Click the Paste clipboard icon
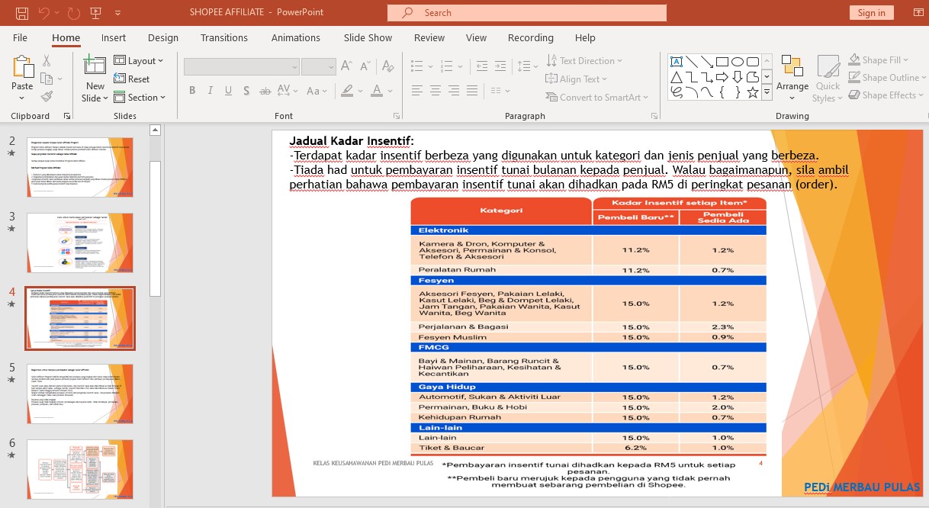Image resolution: width=929 pixels, height=508 pixels. (22, 68)
